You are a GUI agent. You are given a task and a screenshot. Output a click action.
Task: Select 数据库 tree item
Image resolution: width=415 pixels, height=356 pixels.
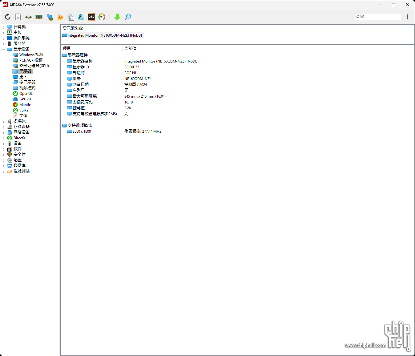tap(16, 166)
